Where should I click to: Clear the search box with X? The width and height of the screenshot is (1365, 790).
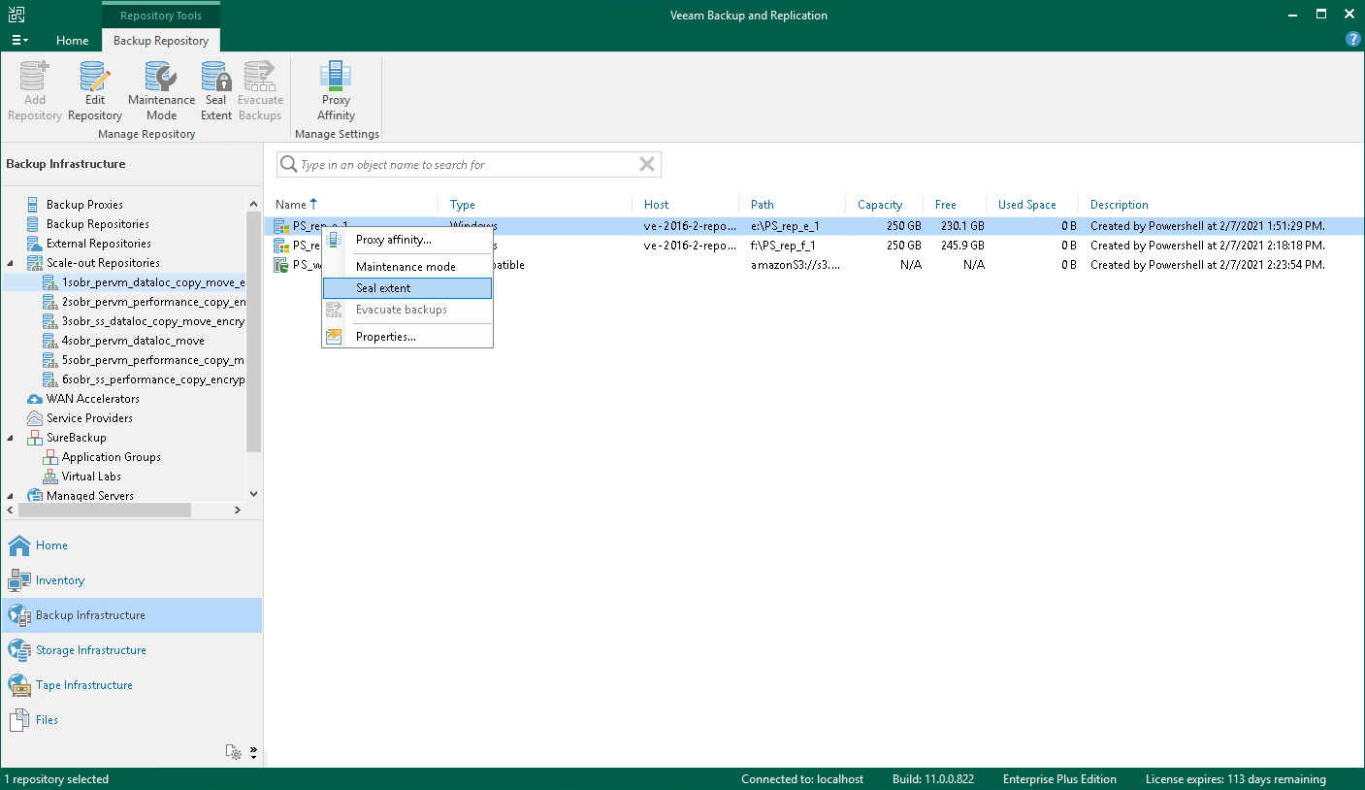647,165
